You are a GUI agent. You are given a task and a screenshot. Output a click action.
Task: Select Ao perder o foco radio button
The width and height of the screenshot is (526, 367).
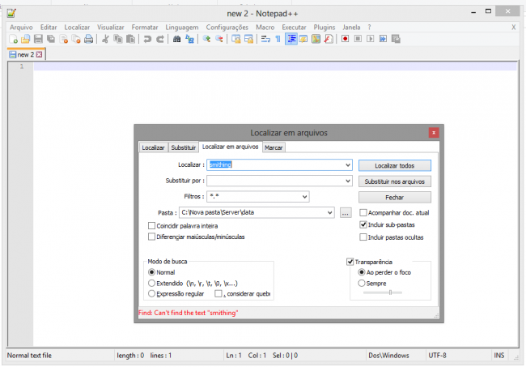[x=361, y=272]
